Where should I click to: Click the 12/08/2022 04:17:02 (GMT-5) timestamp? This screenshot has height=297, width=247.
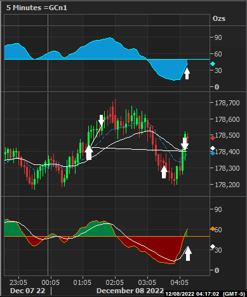click(x=205, y=294)
